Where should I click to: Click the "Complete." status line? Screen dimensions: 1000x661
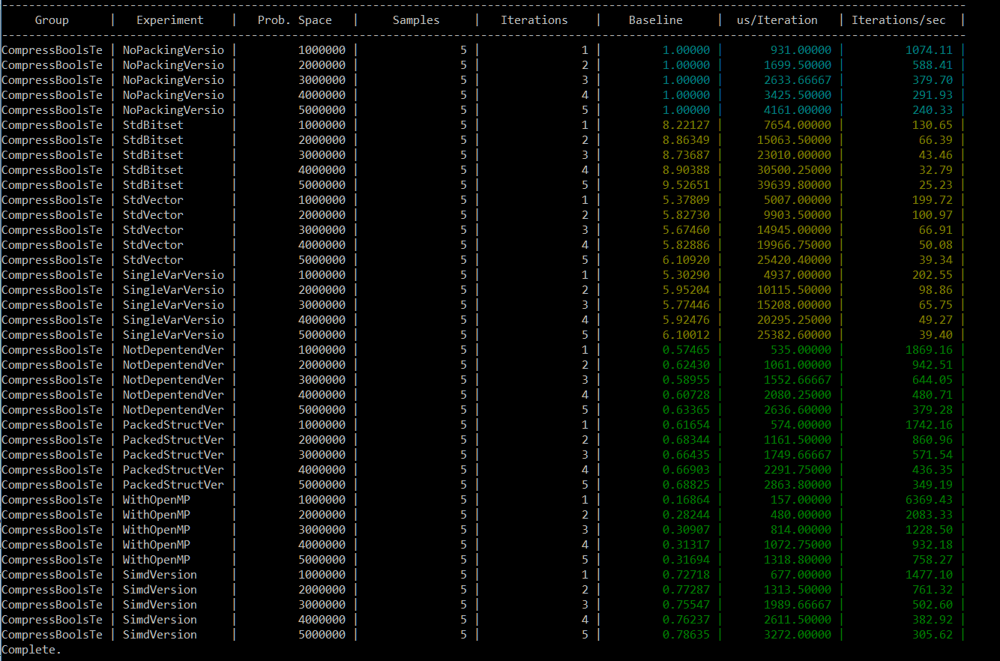[x=31, y=650]
